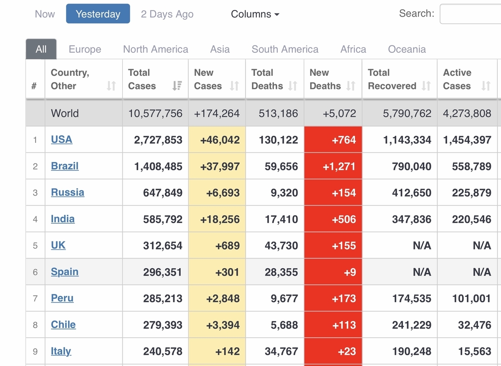501x366 pixels.
Task: Filter table by North America tab
Action: coord(156,49)
